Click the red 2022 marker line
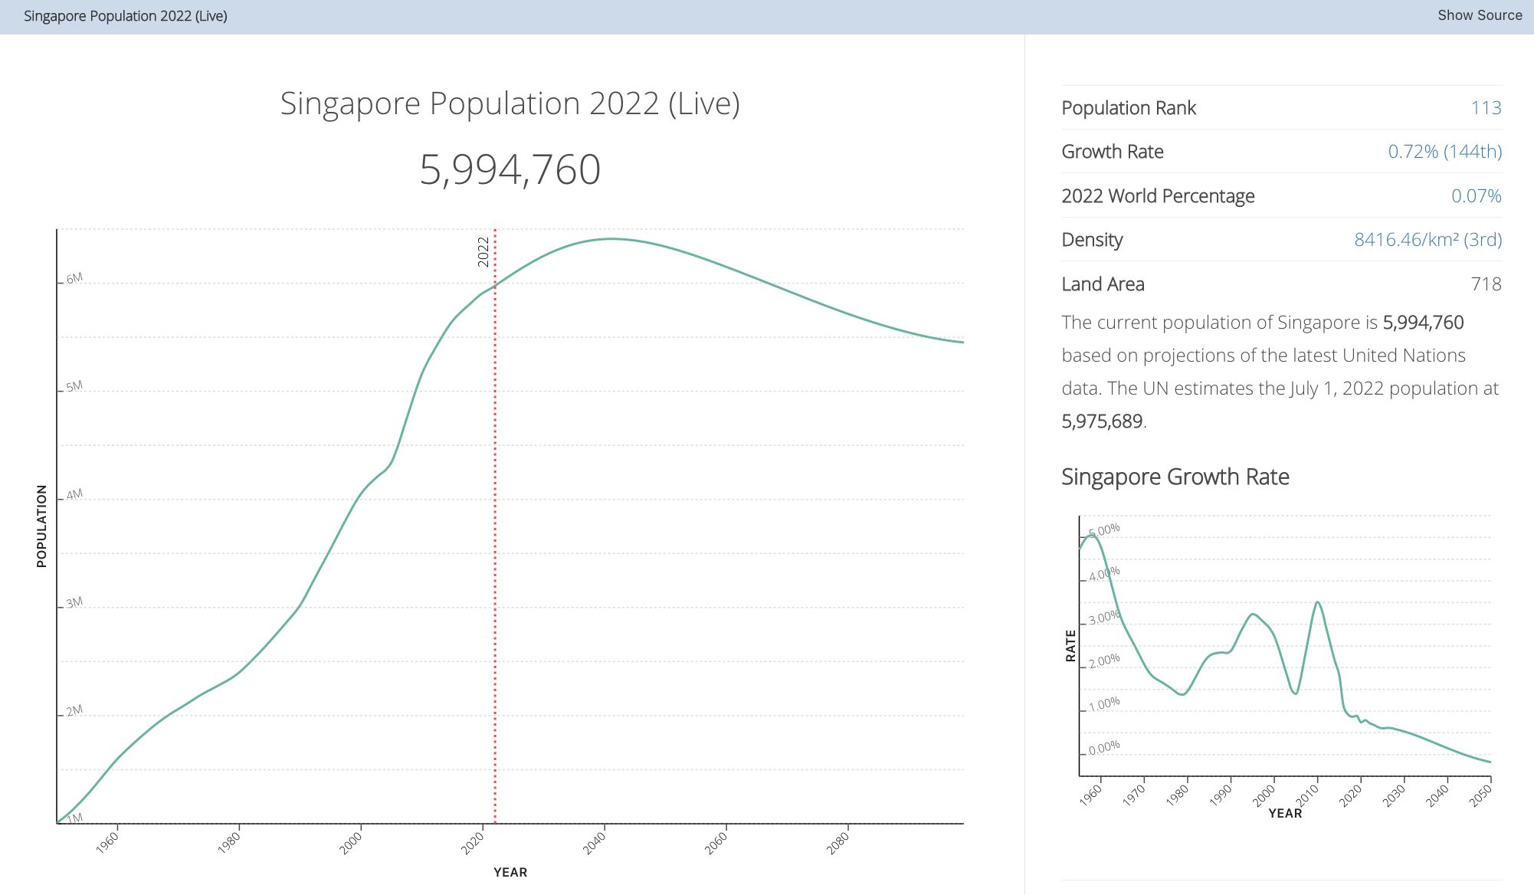The image size is (1534, 895). tap(495, 536)
